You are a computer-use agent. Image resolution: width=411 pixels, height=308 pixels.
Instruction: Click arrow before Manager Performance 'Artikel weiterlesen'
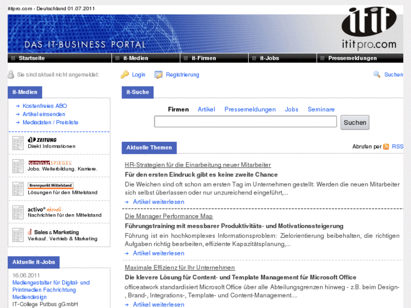tap(127, 254)
